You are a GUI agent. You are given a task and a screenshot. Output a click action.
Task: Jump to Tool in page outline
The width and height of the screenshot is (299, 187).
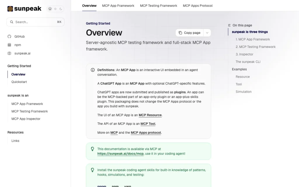click(x=239, y=84)
